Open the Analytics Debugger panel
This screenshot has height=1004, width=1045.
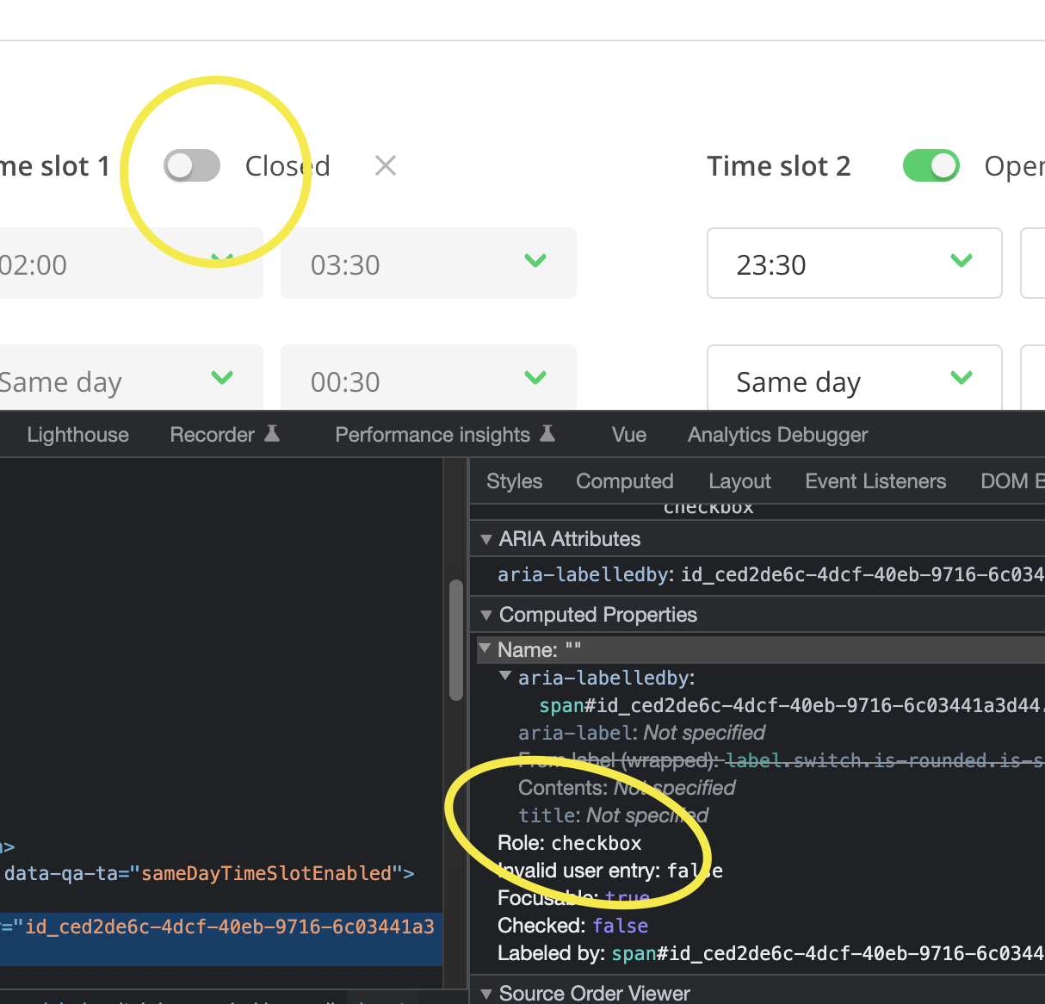[x=776, y=434]
